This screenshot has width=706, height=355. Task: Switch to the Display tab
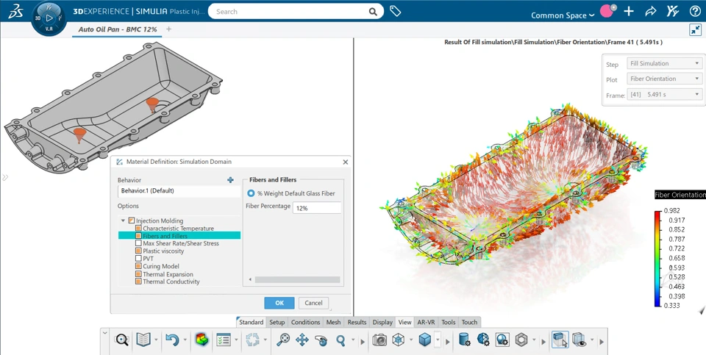(382, 322)
